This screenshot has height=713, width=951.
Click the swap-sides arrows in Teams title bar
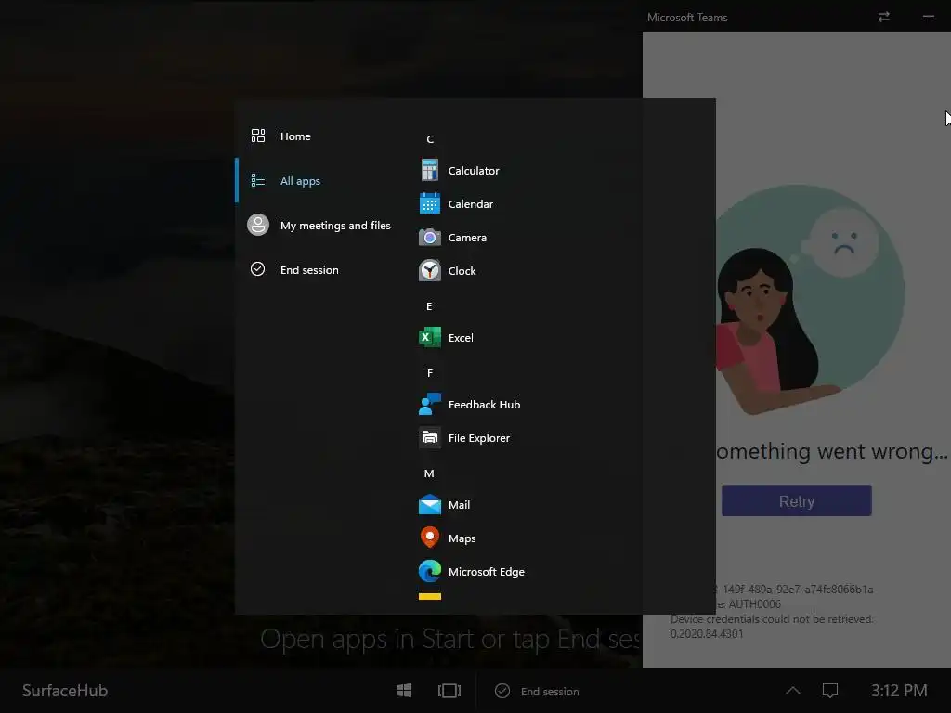tap(884, 17)
